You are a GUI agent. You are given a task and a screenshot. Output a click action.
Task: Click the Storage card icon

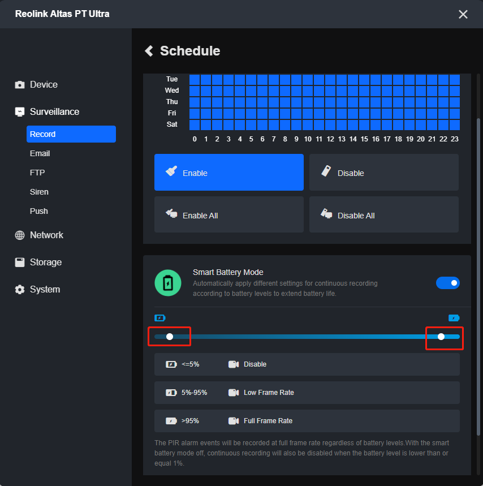tap(20, 262)
